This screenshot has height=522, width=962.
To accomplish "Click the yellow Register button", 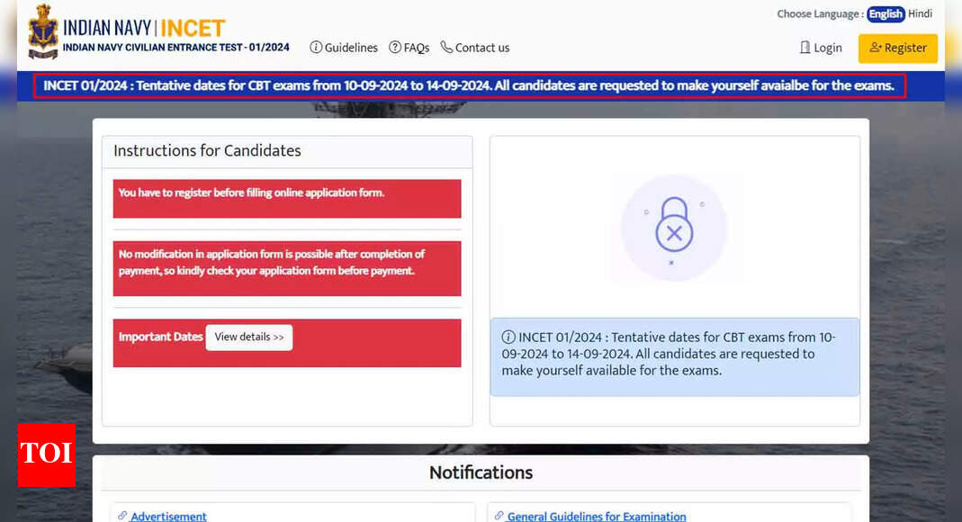I will pyautogui.click(x=897, y=48).
